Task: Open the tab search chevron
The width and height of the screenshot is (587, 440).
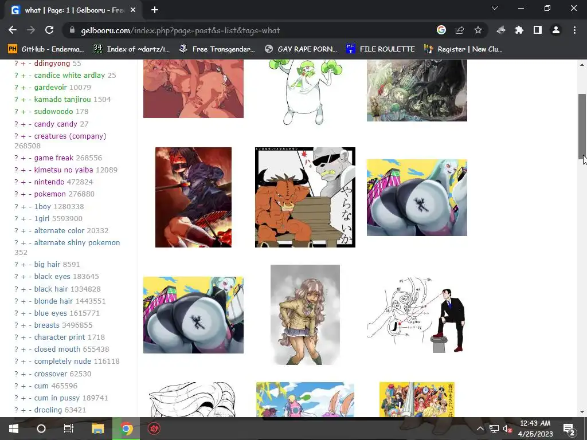Action: pyautogui.click(x=495, y=8)
